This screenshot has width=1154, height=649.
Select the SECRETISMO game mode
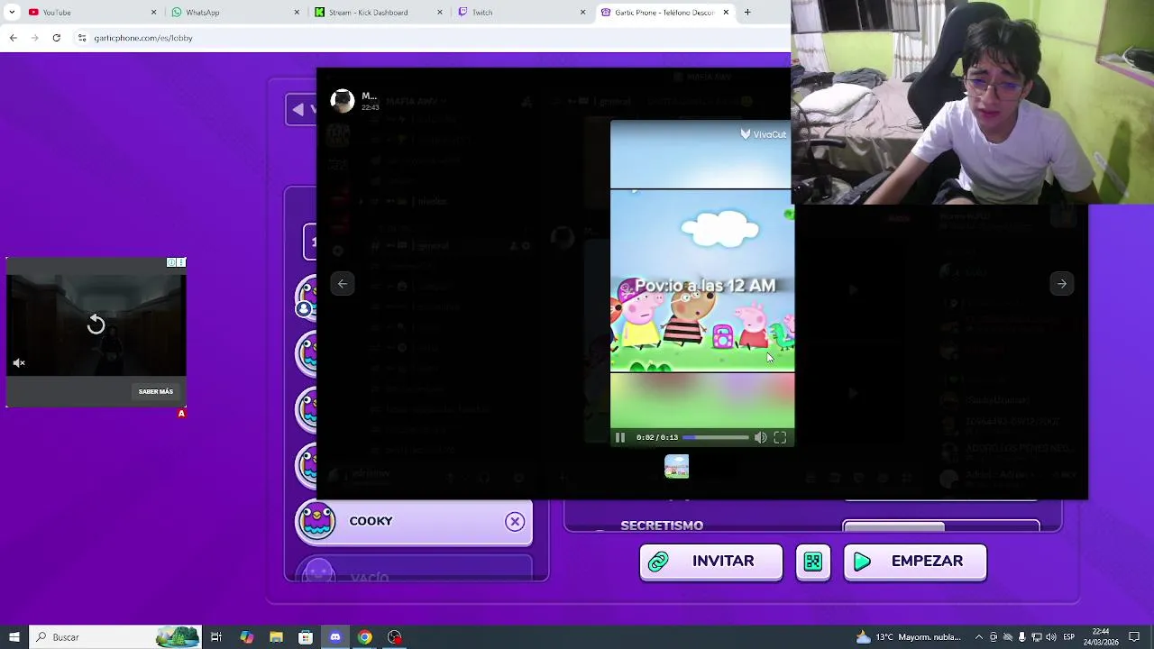point(662,526)
